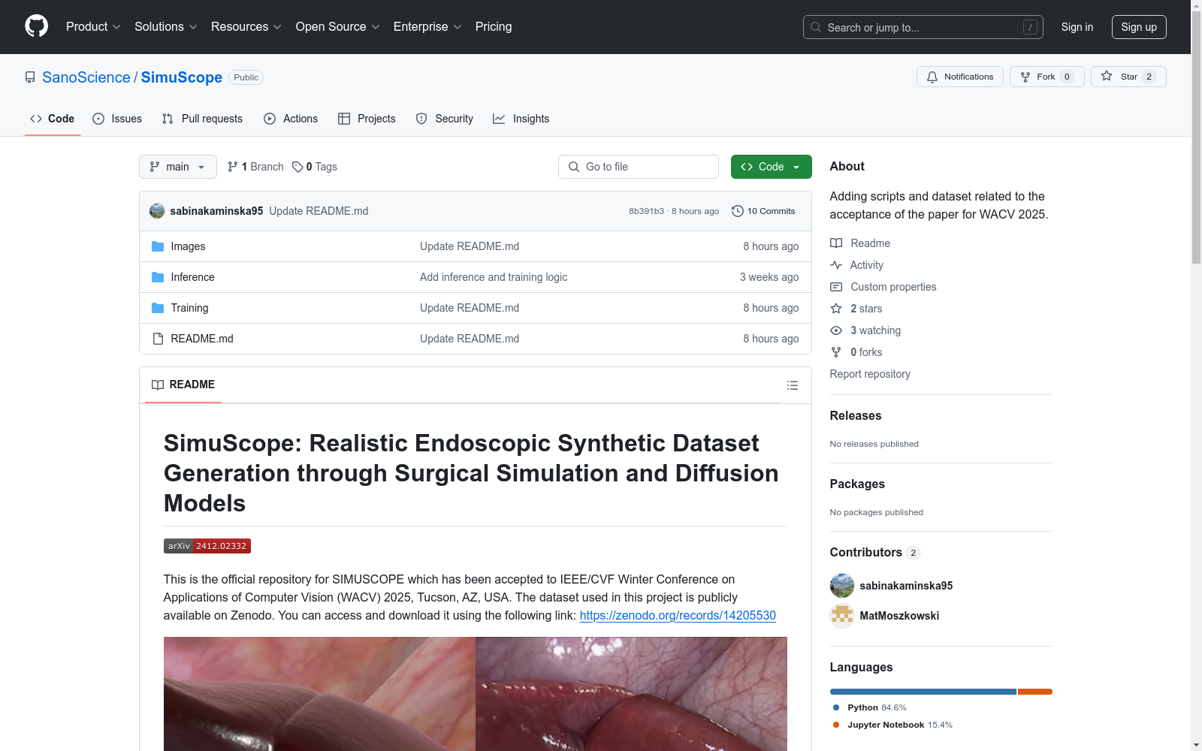Open SanoScience organization link
The image size is (1202, 751).
click(86, 77)
